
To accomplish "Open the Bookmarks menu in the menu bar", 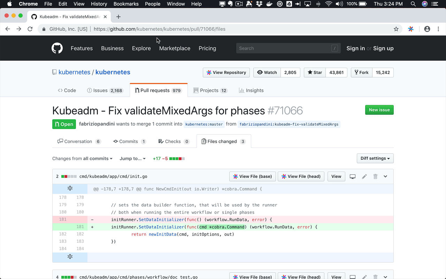I will coord(126,4).
